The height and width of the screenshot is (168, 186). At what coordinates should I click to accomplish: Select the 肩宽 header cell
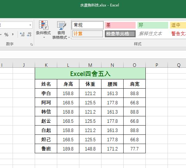(135, 84)
